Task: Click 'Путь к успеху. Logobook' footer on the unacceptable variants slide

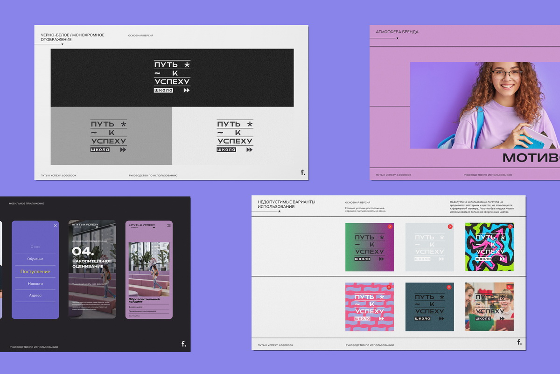Action: pyautogui.click(x=275, y=345)
